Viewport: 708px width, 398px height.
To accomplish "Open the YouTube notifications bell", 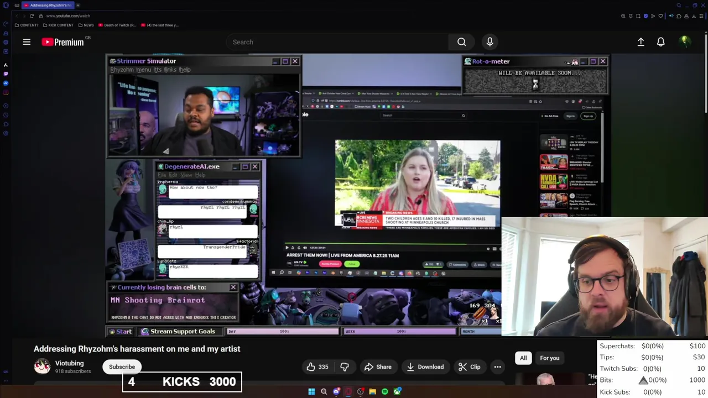I will click(x=660, y=42).
